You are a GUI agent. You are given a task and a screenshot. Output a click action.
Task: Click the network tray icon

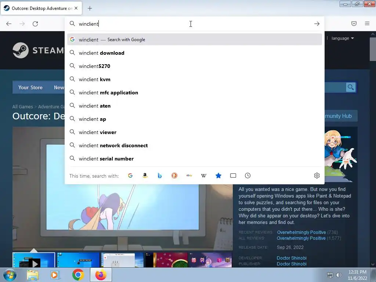click(x=330, y=275)
